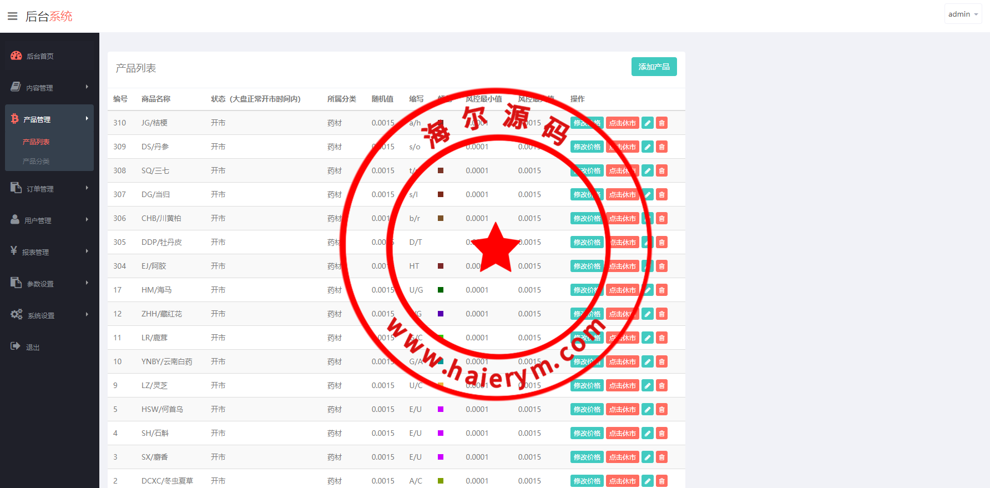Open the admin user dropdown

(963, 14)
